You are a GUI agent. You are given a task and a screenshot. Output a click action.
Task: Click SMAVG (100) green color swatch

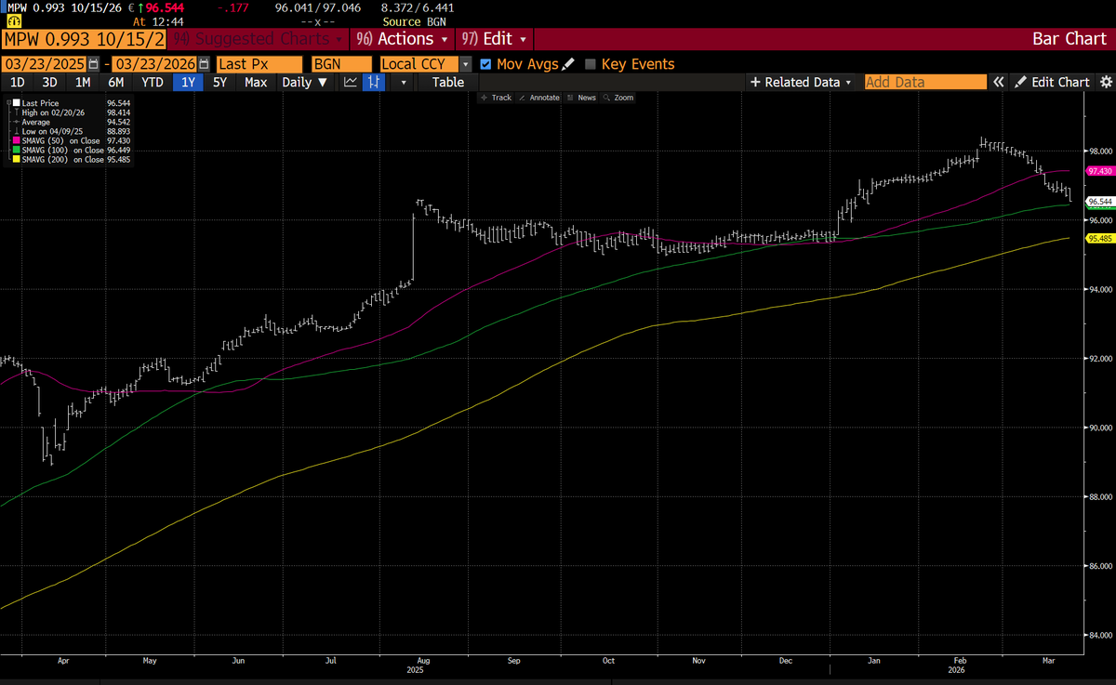tap(17, 150)
